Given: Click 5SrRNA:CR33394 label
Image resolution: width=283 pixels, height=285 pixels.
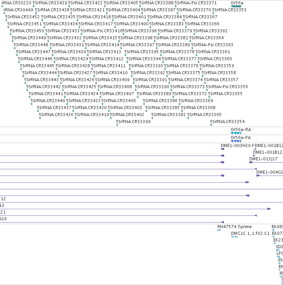Looking at the screenshot, I should (x=144, y=59).
